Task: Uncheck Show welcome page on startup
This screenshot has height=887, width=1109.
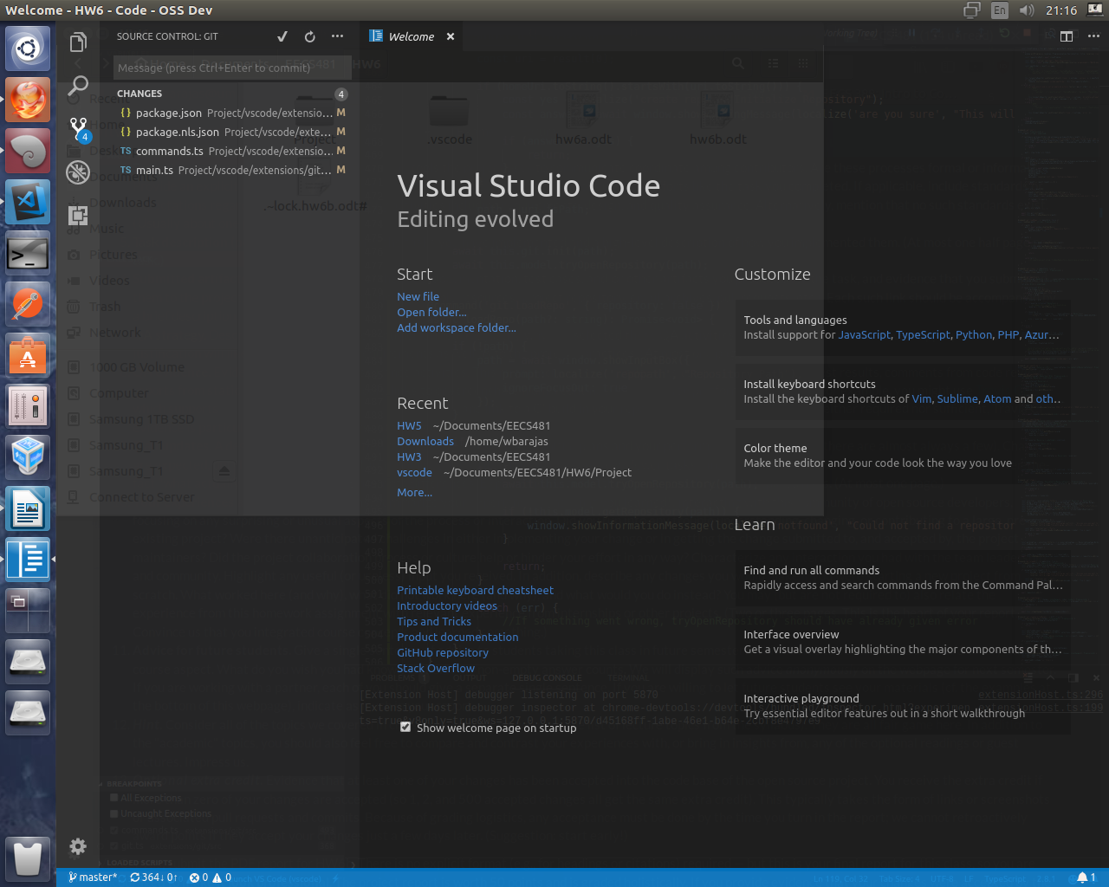Action: point(405,728)
